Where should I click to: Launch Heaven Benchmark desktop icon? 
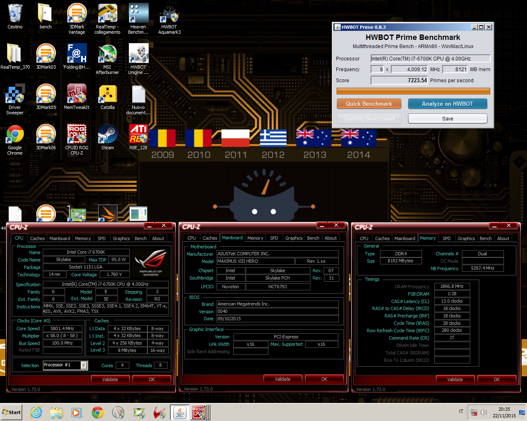(138, 19)
